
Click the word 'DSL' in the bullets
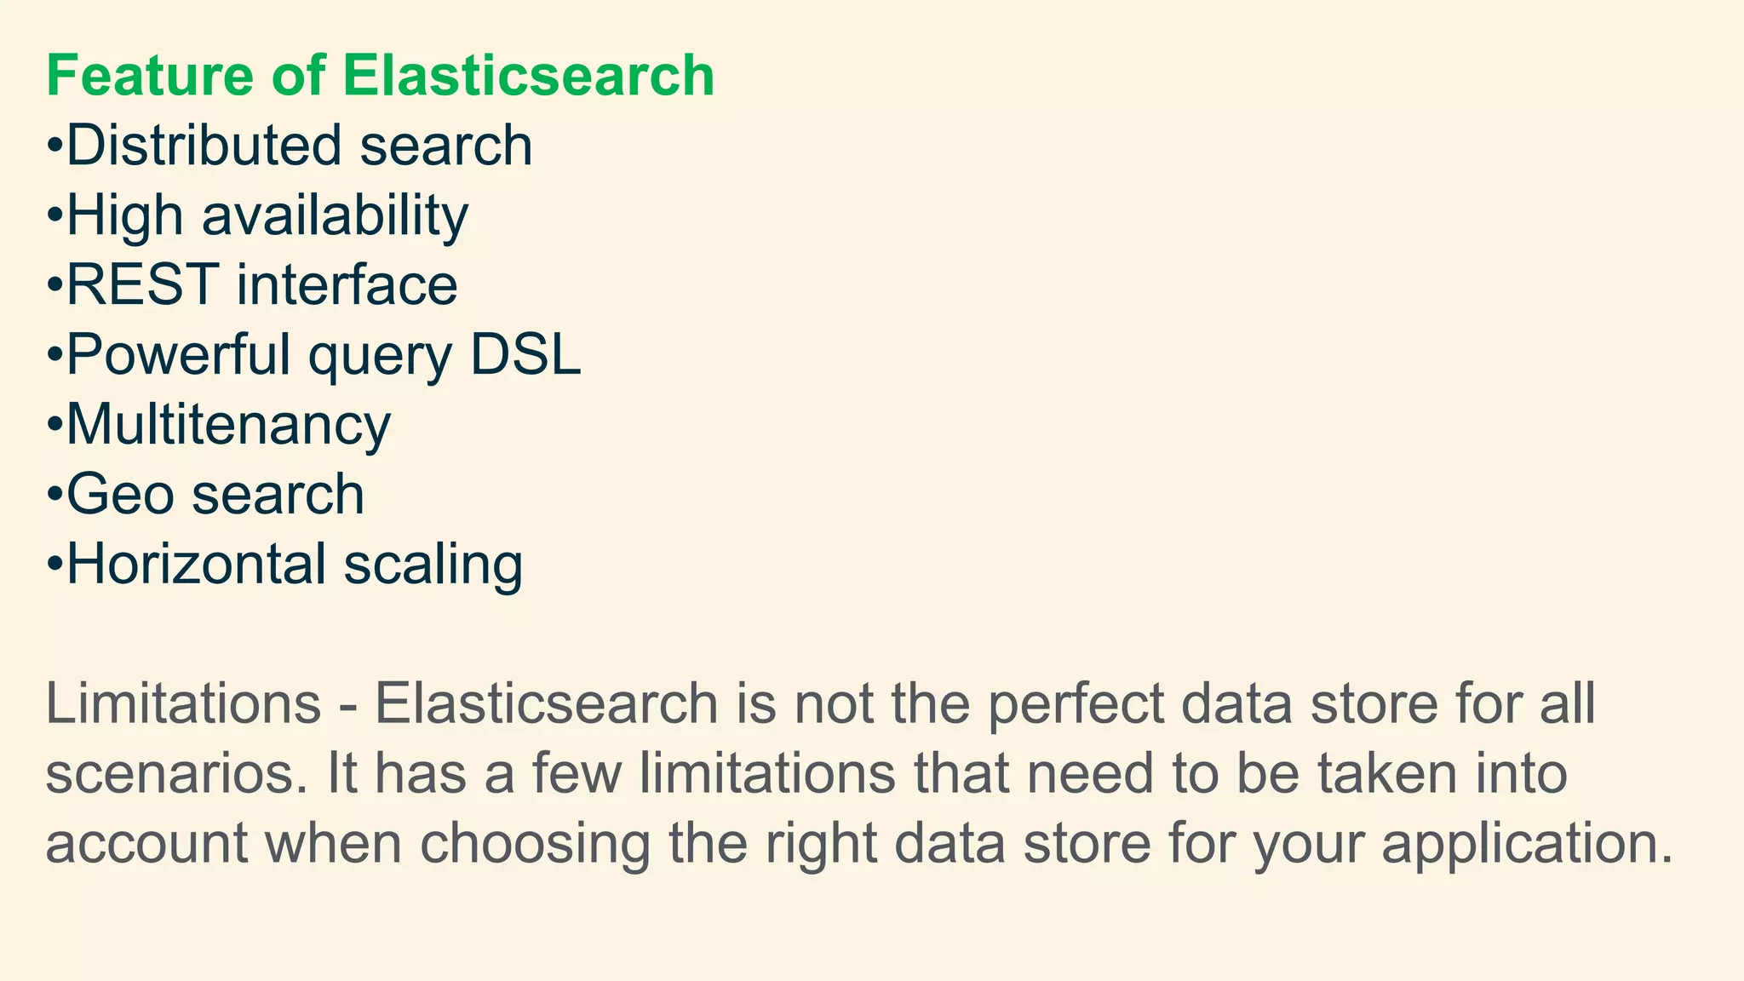coord(525,354)
